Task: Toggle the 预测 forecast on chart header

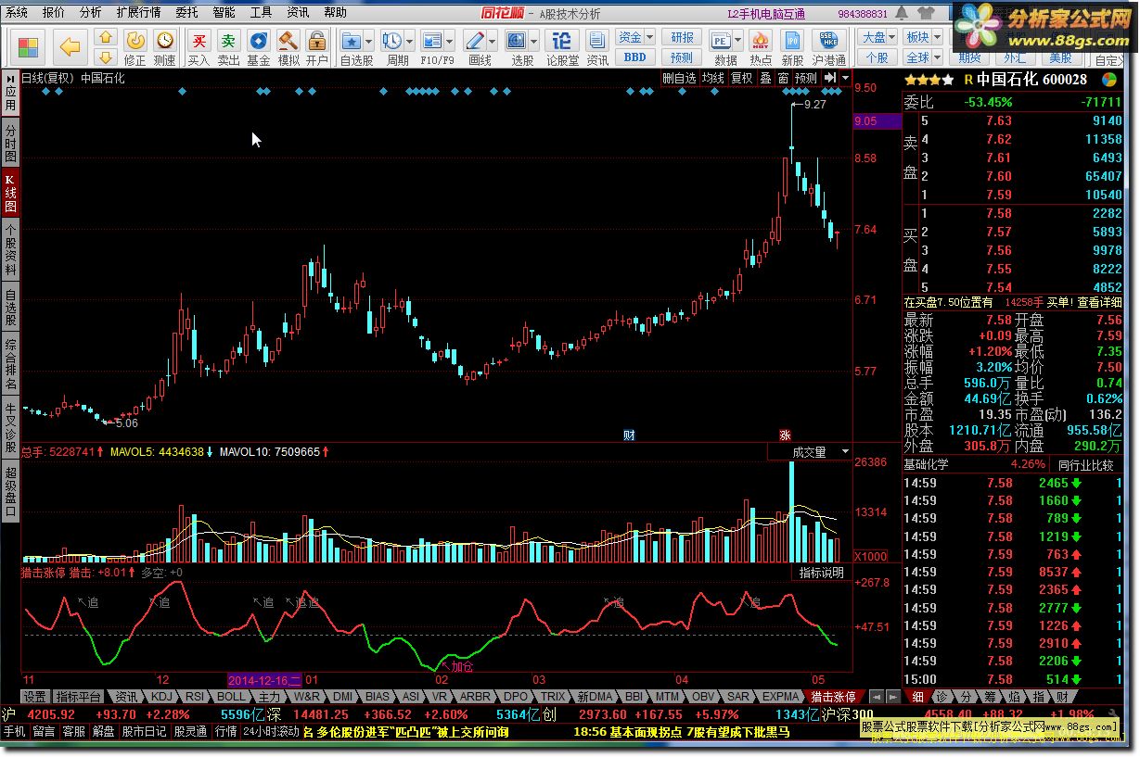Action: [x=807, y=79]
